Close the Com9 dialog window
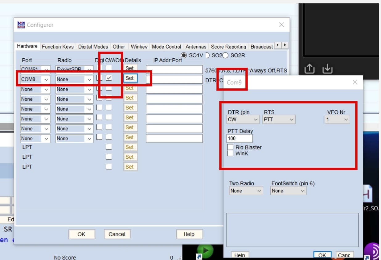The image size is (381, 260). click(355, 82)
